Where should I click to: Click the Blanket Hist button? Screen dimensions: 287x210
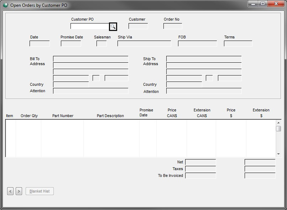pyautogui.click(x=40, y=191)
